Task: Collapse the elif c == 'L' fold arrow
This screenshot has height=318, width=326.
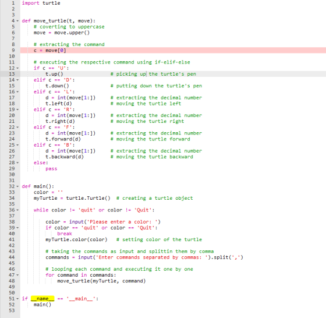Action: point(17,91)
